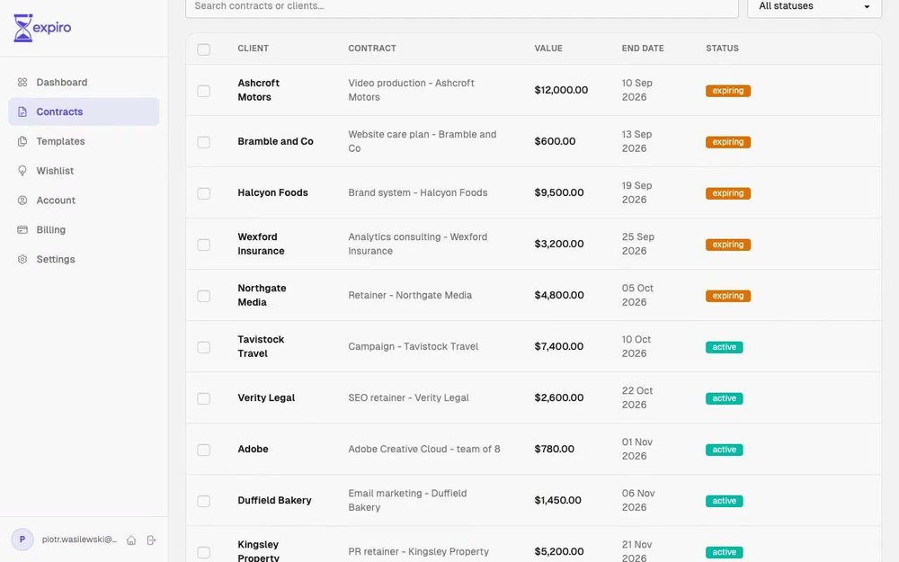Open the All statuses filter dropdown
899x562 pixels.
(814, 7)
